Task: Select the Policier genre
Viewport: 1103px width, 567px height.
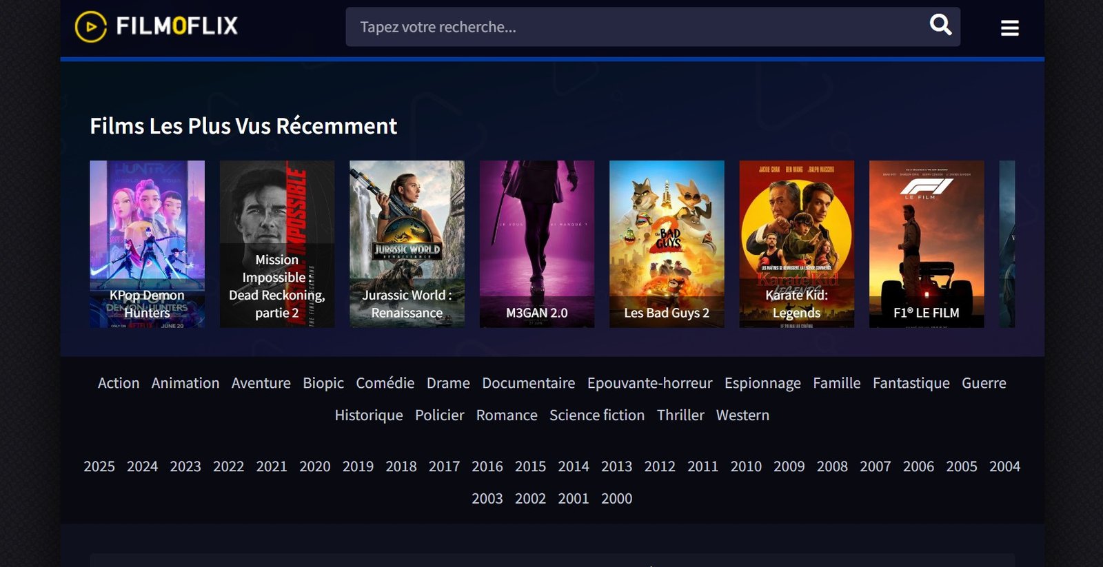Action: point(440,415)
